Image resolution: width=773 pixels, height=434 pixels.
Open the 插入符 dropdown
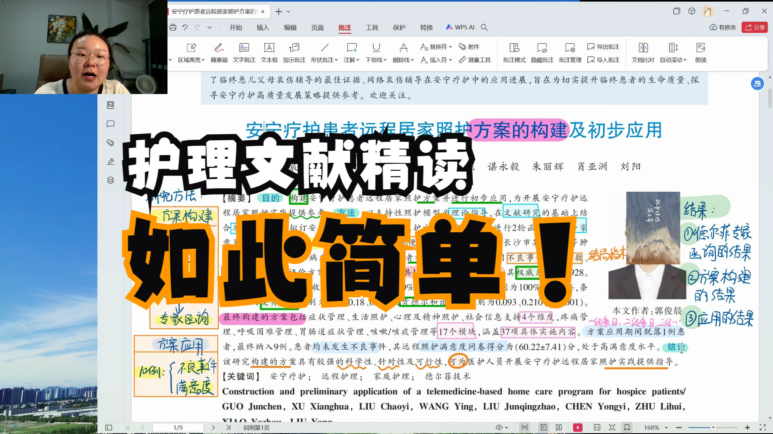coord(436,60)
